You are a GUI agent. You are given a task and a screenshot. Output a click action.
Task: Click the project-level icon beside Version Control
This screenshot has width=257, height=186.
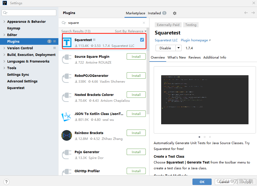tap(55, 48)
